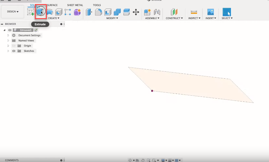Click the Joint tool icon

click(157, 12)
